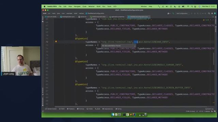Click the LF line separator status entry
Viewport: 218px width, 122px height.
[x=197, y=111]
